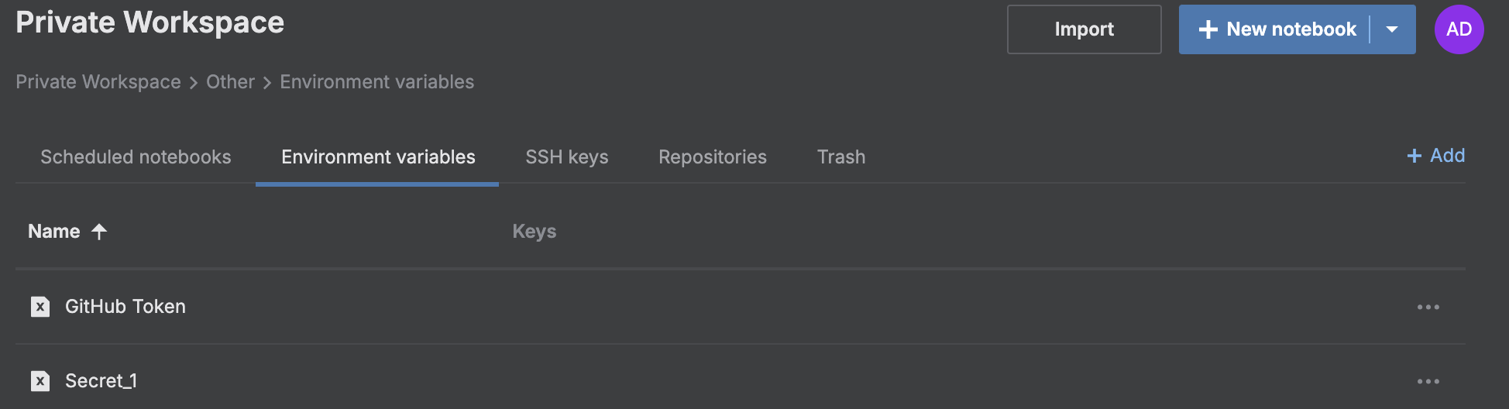Click the Other breadcrumb link
The image size is (1509, 409).
pos(230,82)
